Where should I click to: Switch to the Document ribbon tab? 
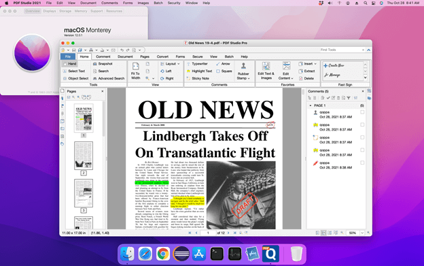[x=125, y=56]
